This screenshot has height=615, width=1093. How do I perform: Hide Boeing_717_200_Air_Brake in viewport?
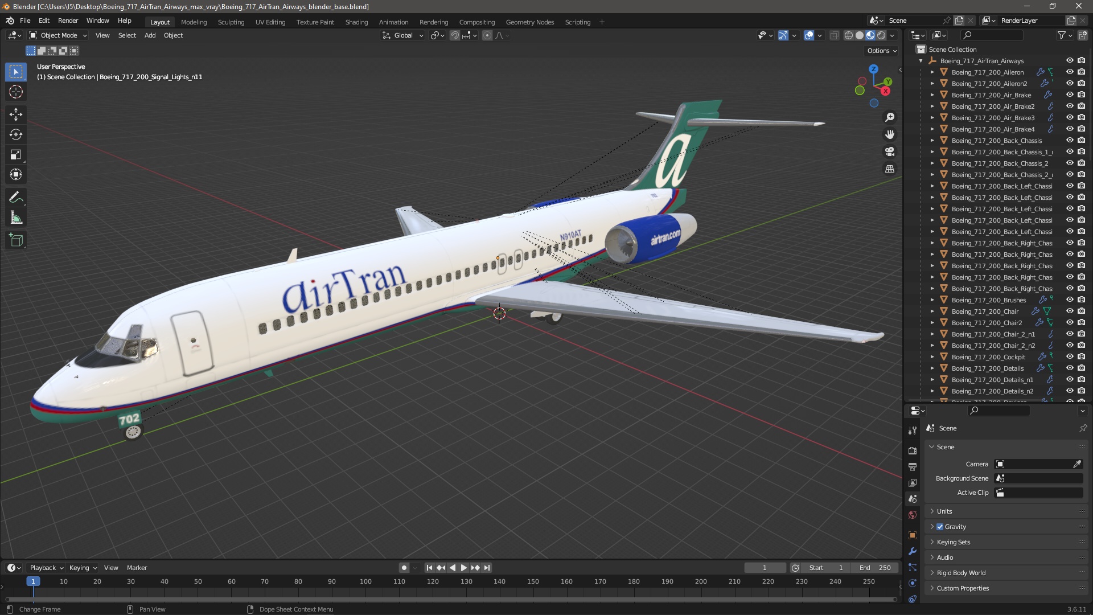click(x=1070, y=95)
